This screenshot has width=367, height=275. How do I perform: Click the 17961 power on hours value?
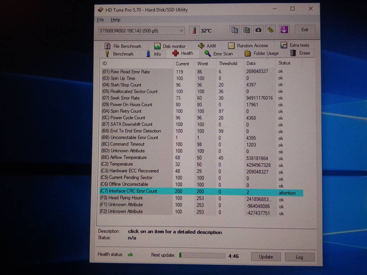pyautogui.click(x=252, y=105)
